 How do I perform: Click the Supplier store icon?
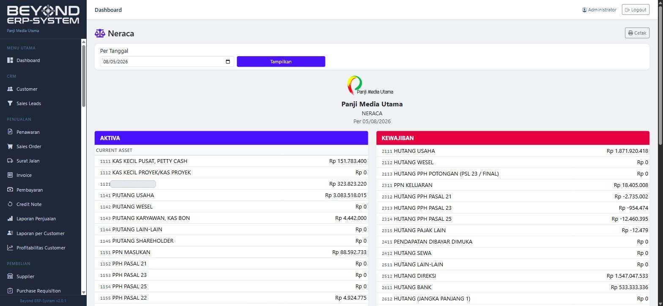point(10,276)
